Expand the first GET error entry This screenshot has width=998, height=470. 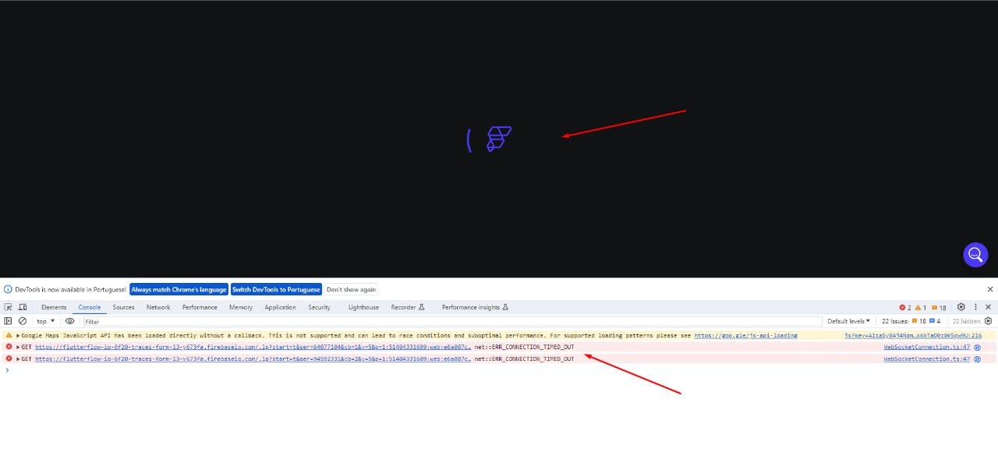pos(18,347)
